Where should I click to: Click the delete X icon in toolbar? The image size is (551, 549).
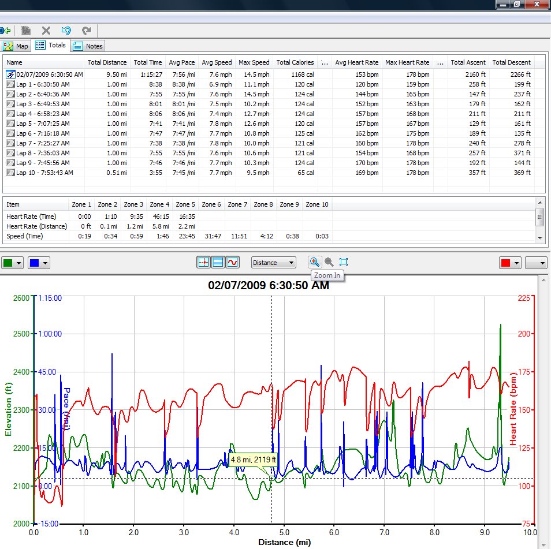coord(46,31)
